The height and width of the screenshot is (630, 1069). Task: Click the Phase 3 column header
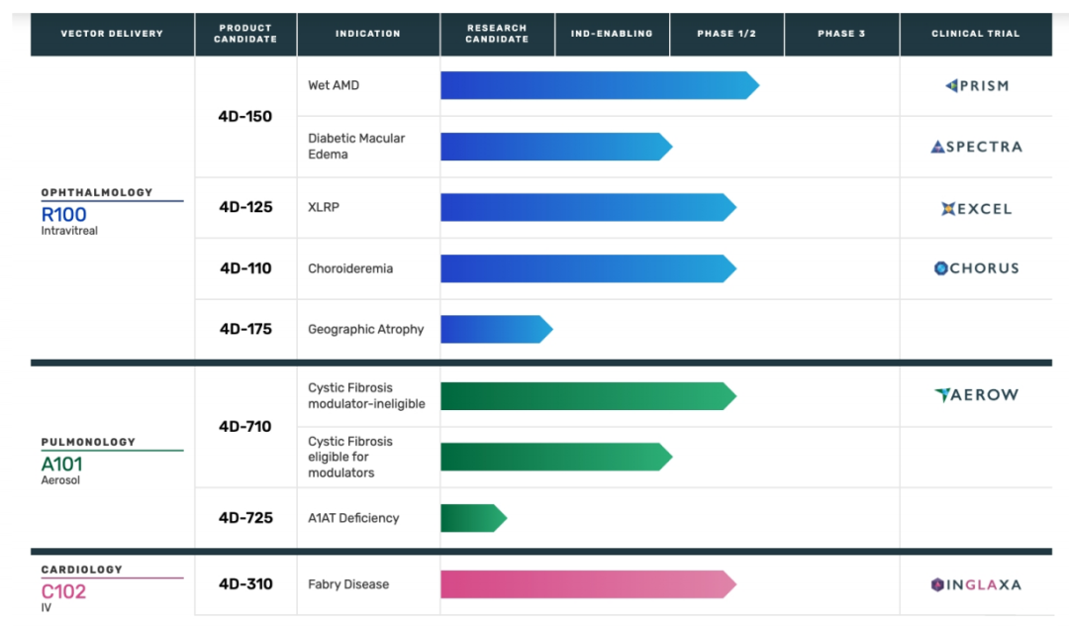[x=841, y=34]
